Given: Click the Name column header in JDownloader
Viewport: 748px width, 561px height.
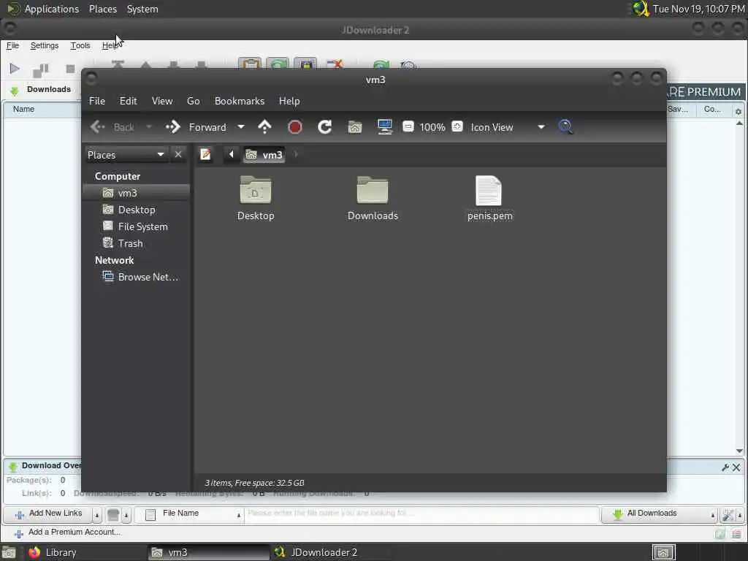Looking at the screenshot, I should 23,109.
